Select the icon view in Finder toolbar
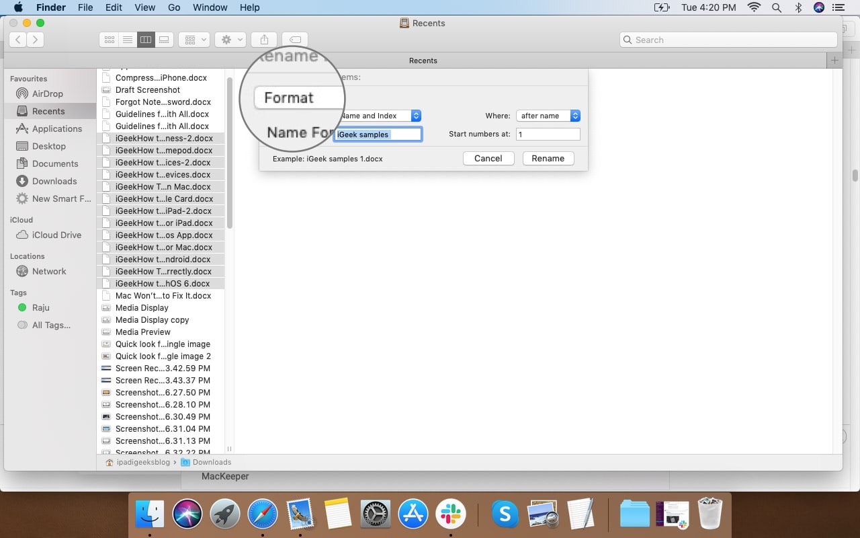 (x=110, y=40)
